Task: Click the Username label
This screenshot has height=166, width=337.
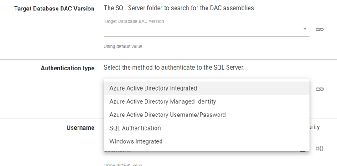Action: 81,128
